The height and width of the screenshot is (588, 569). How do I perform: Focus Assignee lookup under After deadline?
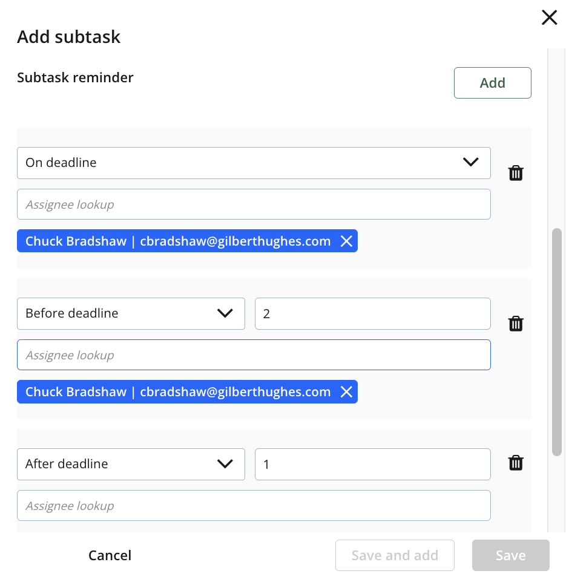(254, 506)
